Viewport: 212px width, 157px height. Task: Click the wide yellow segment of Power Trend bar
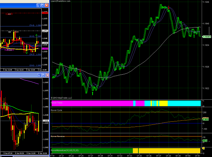point(163,103)
